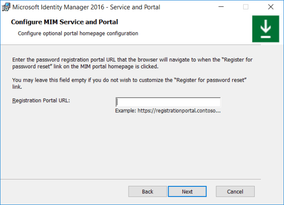Click the "Enter the password registration portal URL" instruction
Image resolution: width=284 pixels, height=205 pixels.
coord(89,59)
